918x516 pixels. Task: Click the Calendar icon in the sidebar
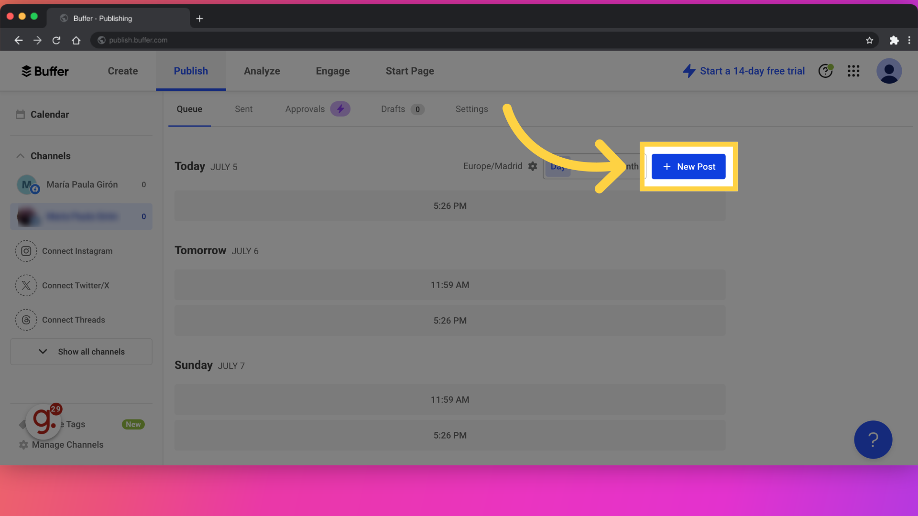(x=20, y=115)
